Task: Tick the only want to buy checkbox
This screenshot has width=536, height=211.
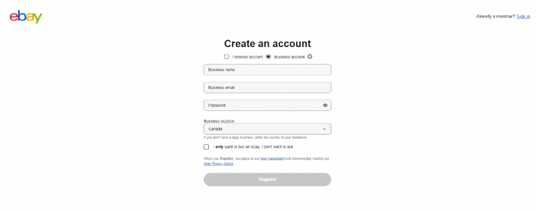Action: click(x=206, y=147)
